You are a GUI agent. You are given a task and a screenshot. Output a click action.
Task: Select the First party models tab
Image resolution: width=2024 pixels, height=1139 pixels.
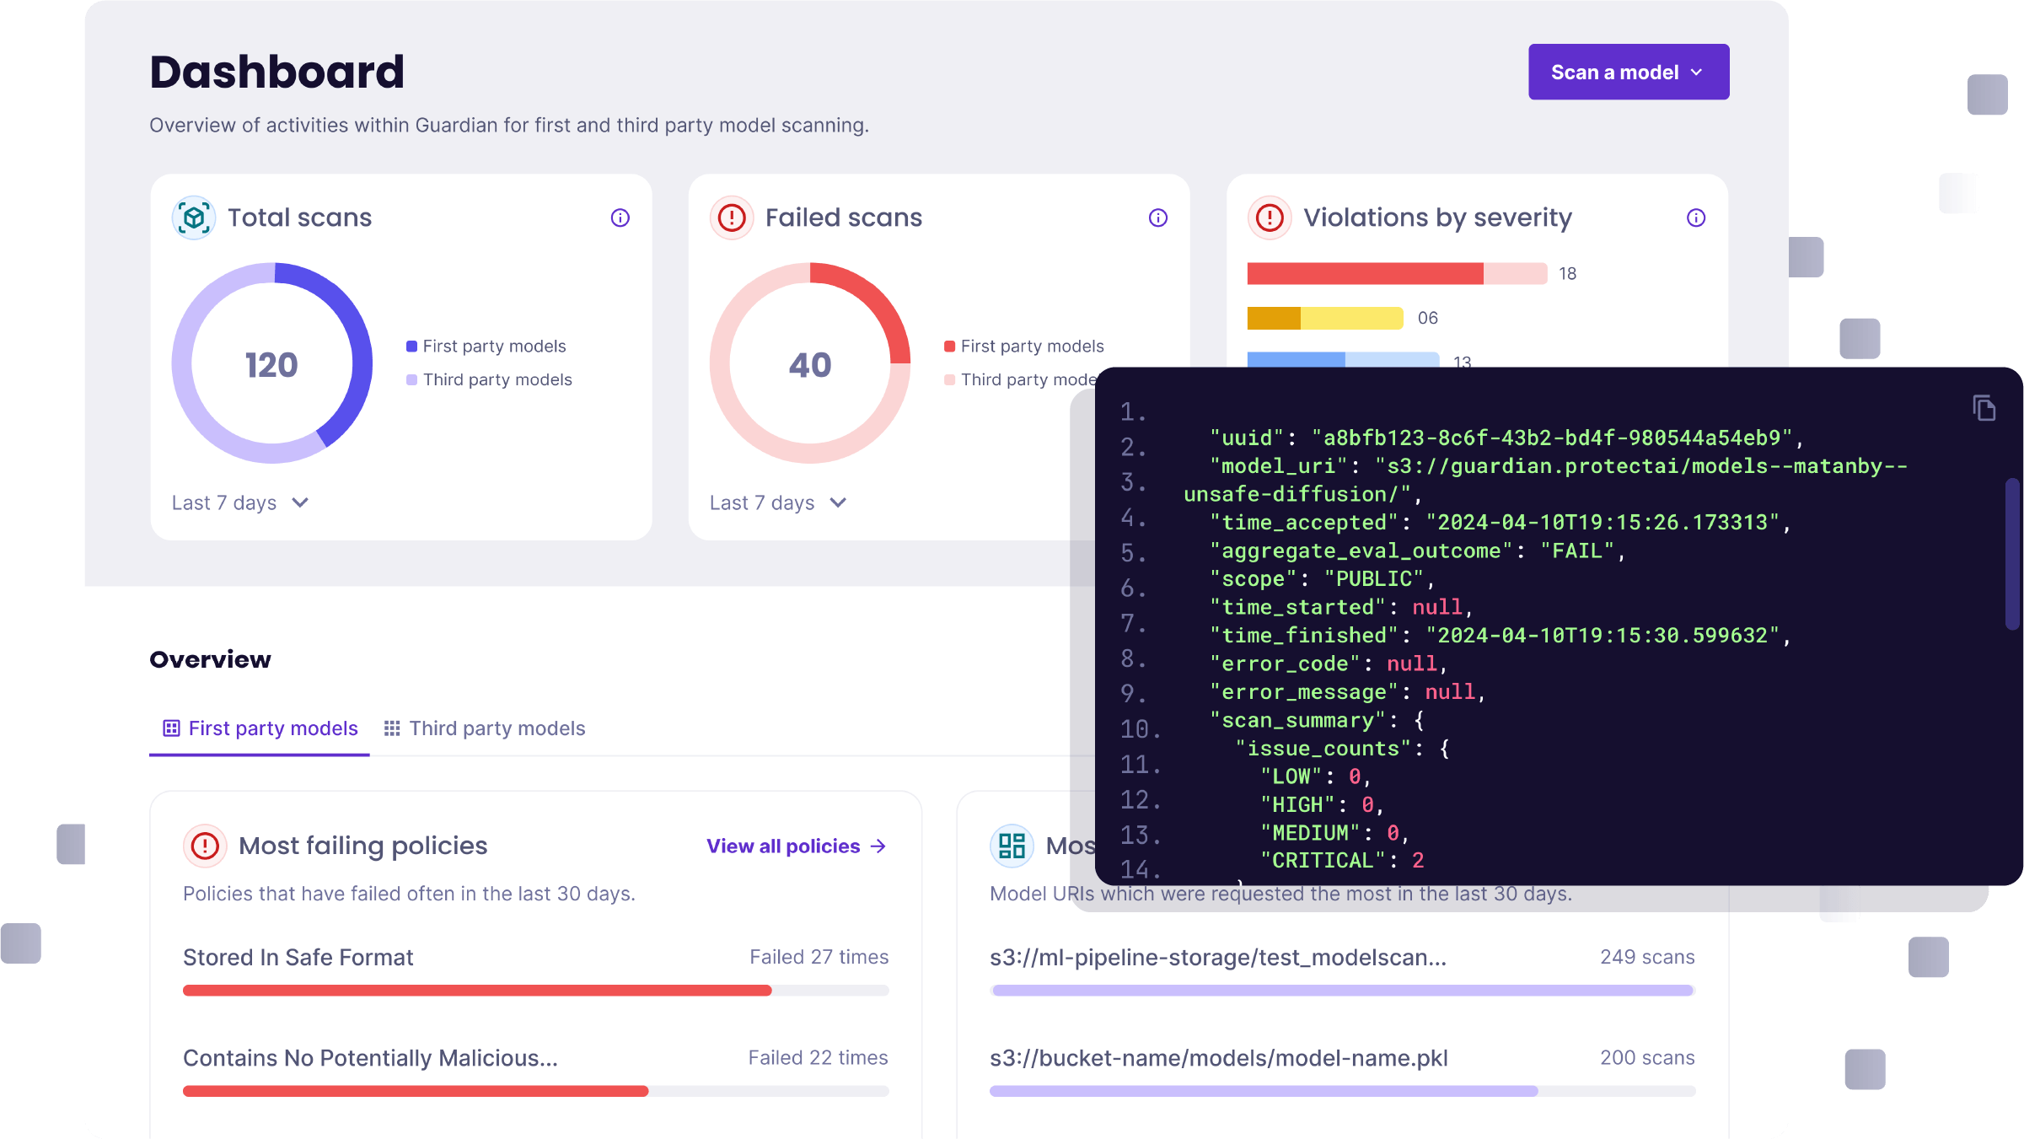tap(259, 728)
